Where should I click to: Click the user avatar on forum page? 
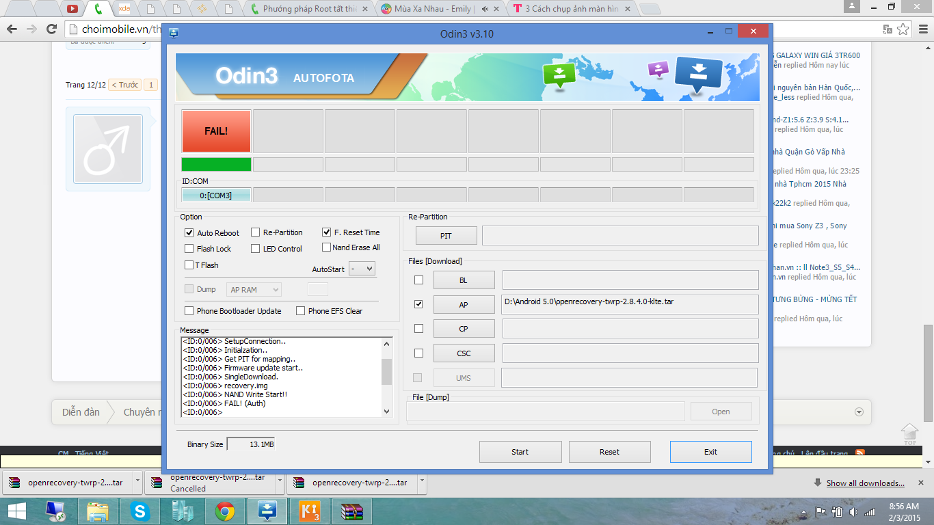pyautogui.click(x=108, y=149)
